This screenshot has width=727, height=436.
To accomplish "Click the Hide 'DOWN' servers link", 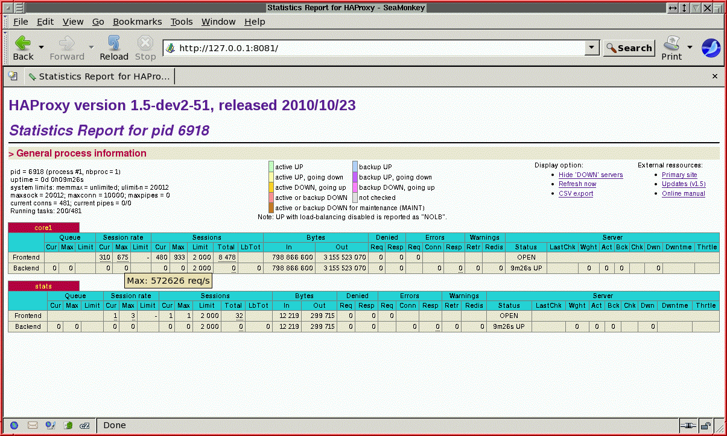I will (x=591, y=175).
